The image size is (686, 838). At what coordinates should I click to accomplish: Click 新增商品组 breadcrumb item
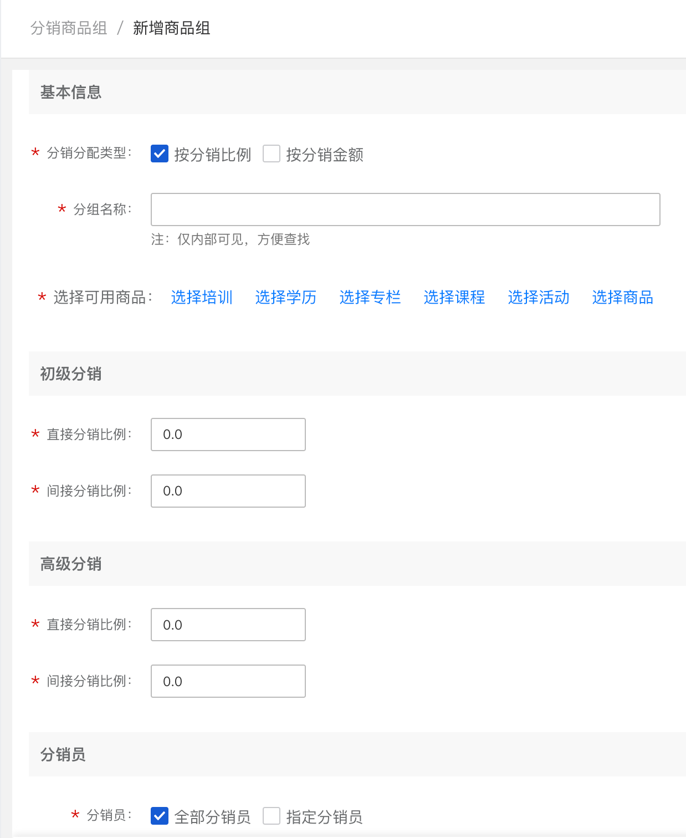[172, 28]
